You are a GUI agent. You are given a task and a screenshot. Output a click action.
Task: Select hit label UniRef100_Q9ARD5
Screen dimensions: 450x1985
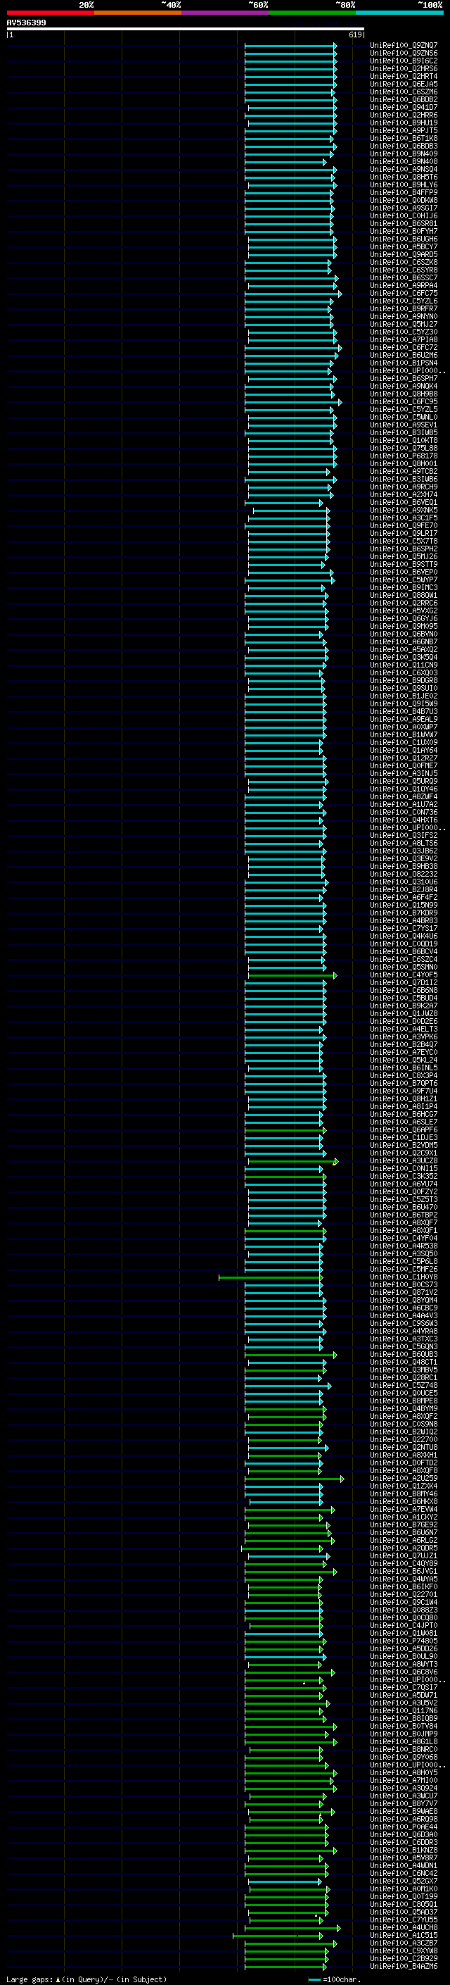(403, 254)
